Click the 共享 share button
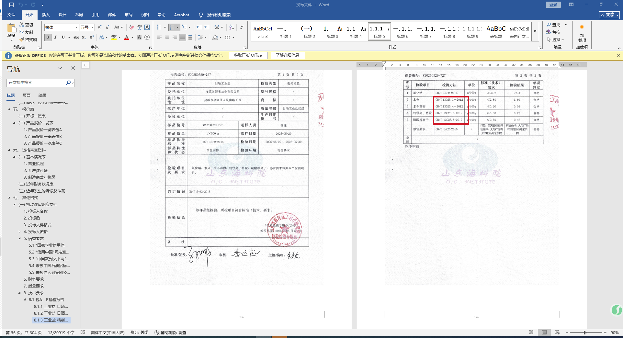 609,15
